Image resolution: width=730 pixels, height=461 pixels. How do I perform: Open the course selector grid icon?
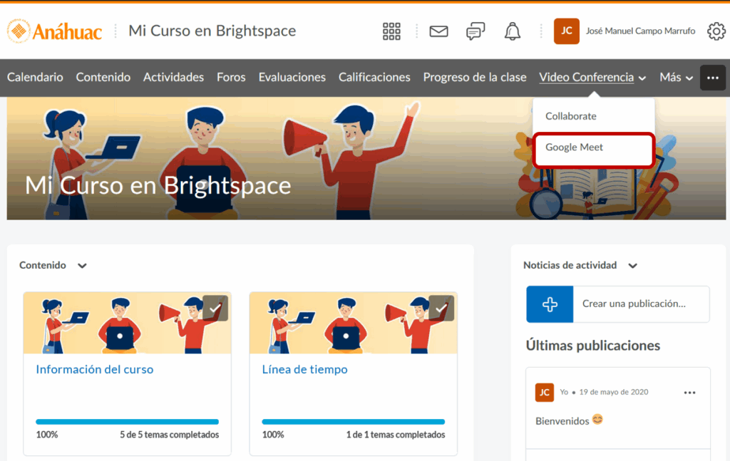[391, 31]
